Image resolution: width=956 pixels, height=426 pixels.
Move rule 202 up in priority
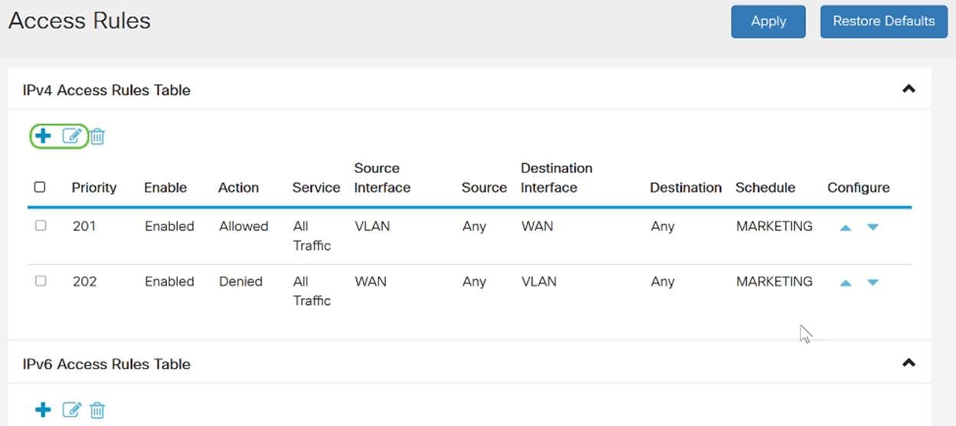[x=846, y=283]
